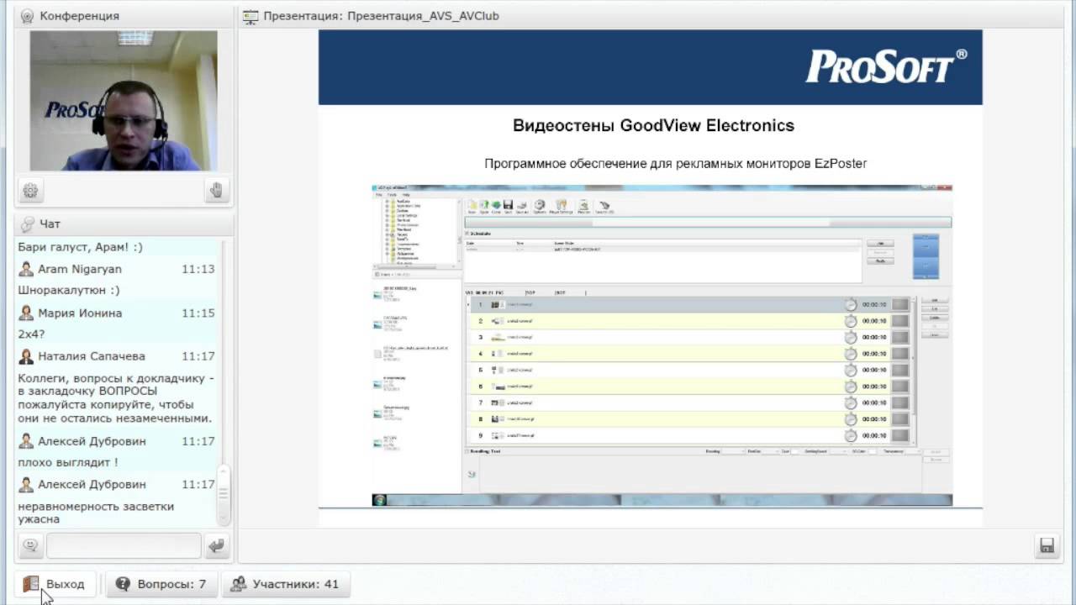The width and height of the screenshot is (1076, 605).
Task: Click avatar beside 'плохо выглядит' author
Action: 26,441
